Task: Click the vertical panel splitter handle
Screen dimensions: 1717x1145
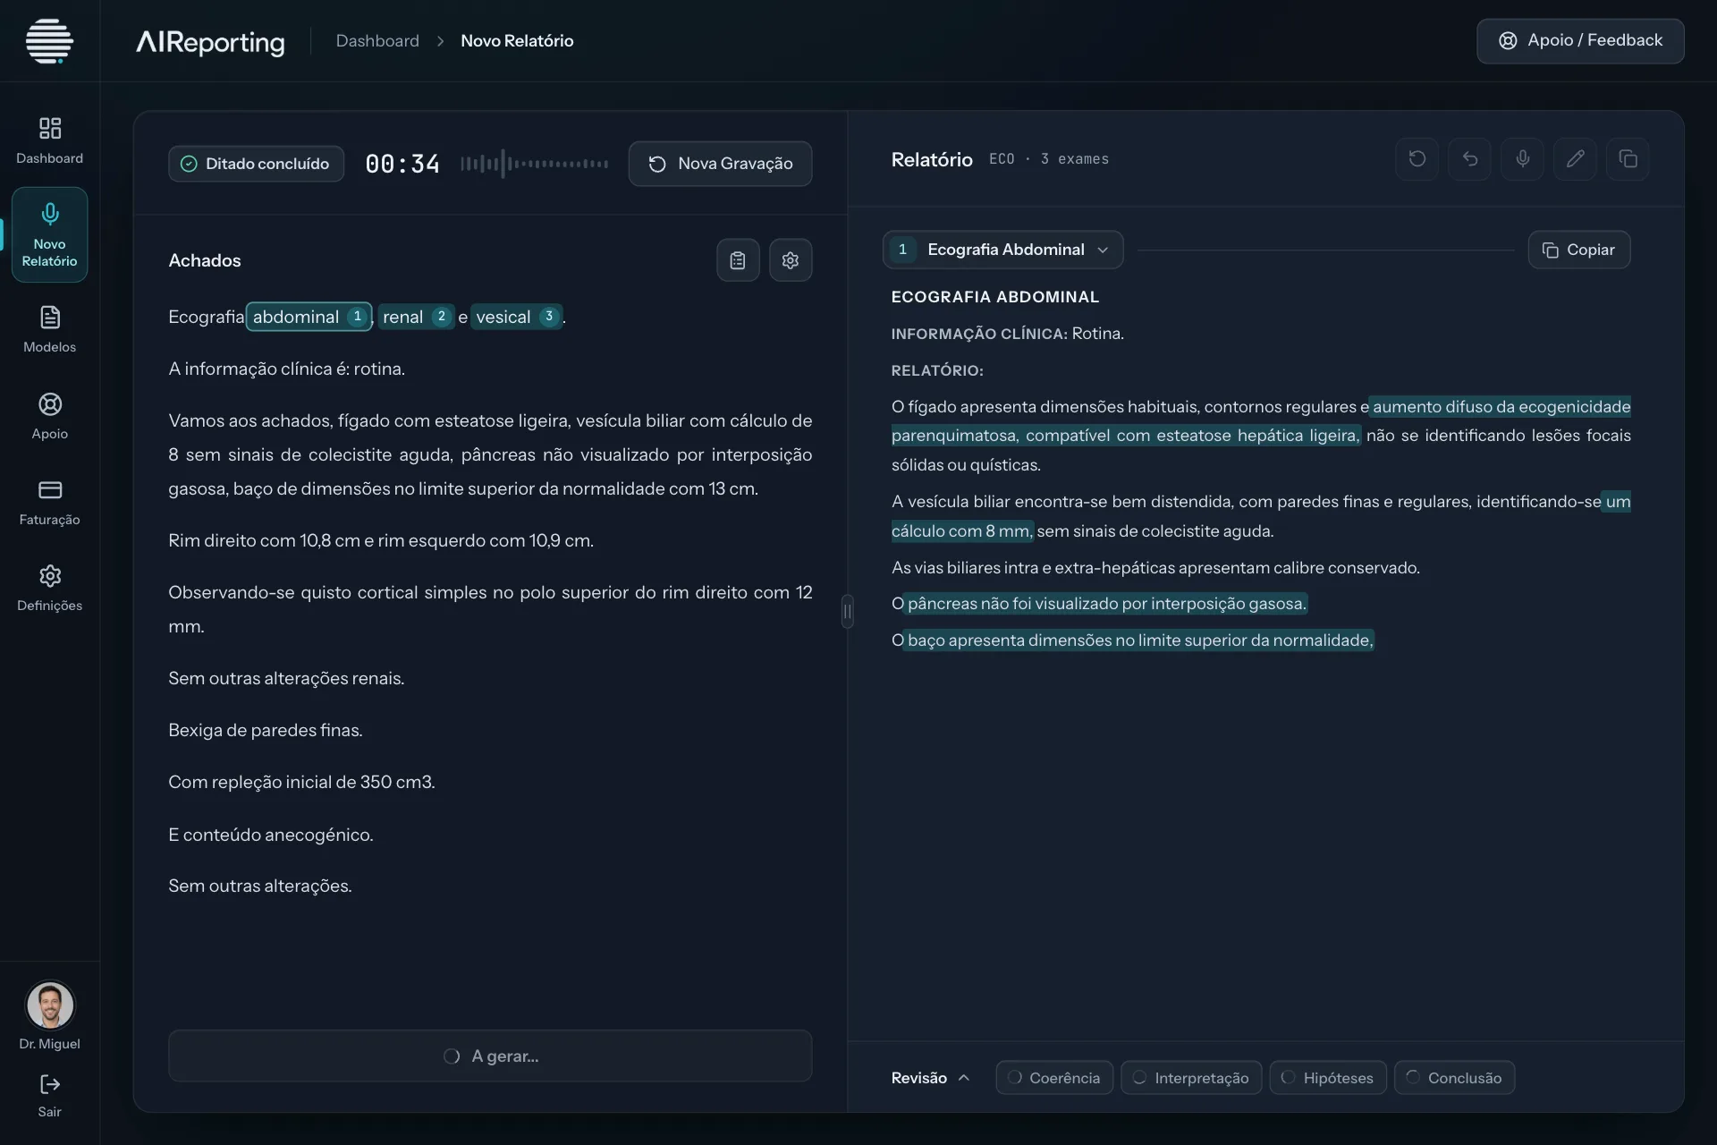Action: (x=848, y=612)
